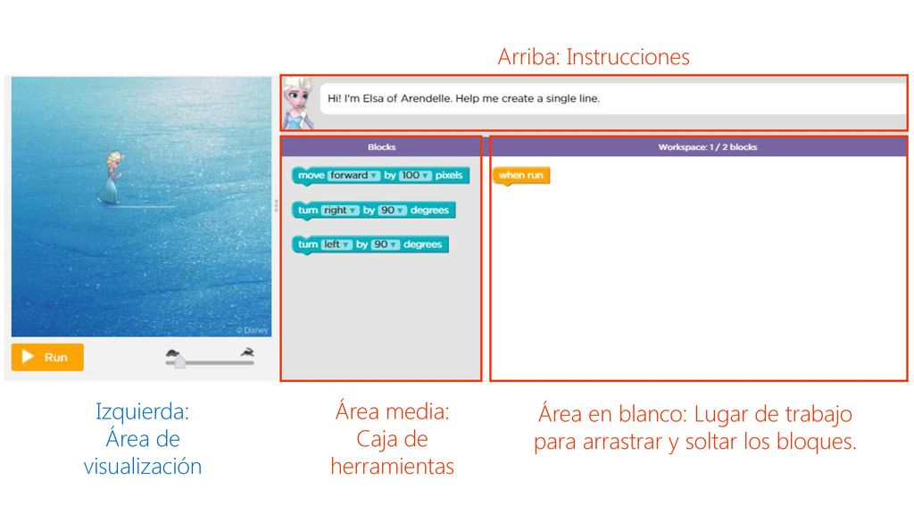Click 'degrees' on the turn right block
This screenshot has height=514, width=914.
point(429,211)
